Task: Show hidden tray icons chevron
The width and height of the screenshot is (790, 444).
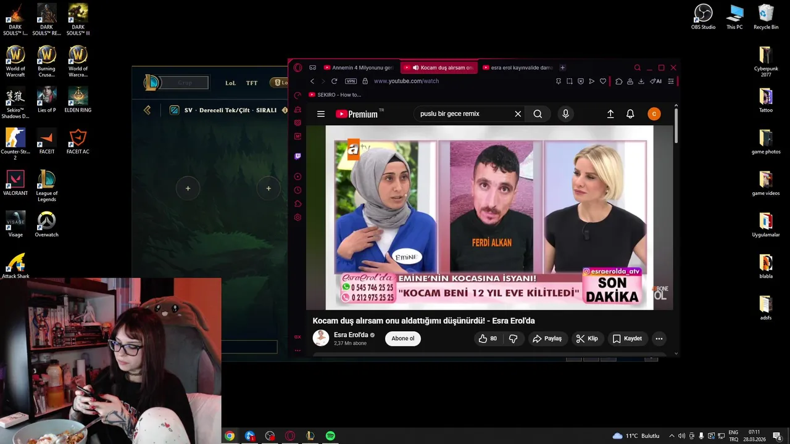Action: point(671,436)
